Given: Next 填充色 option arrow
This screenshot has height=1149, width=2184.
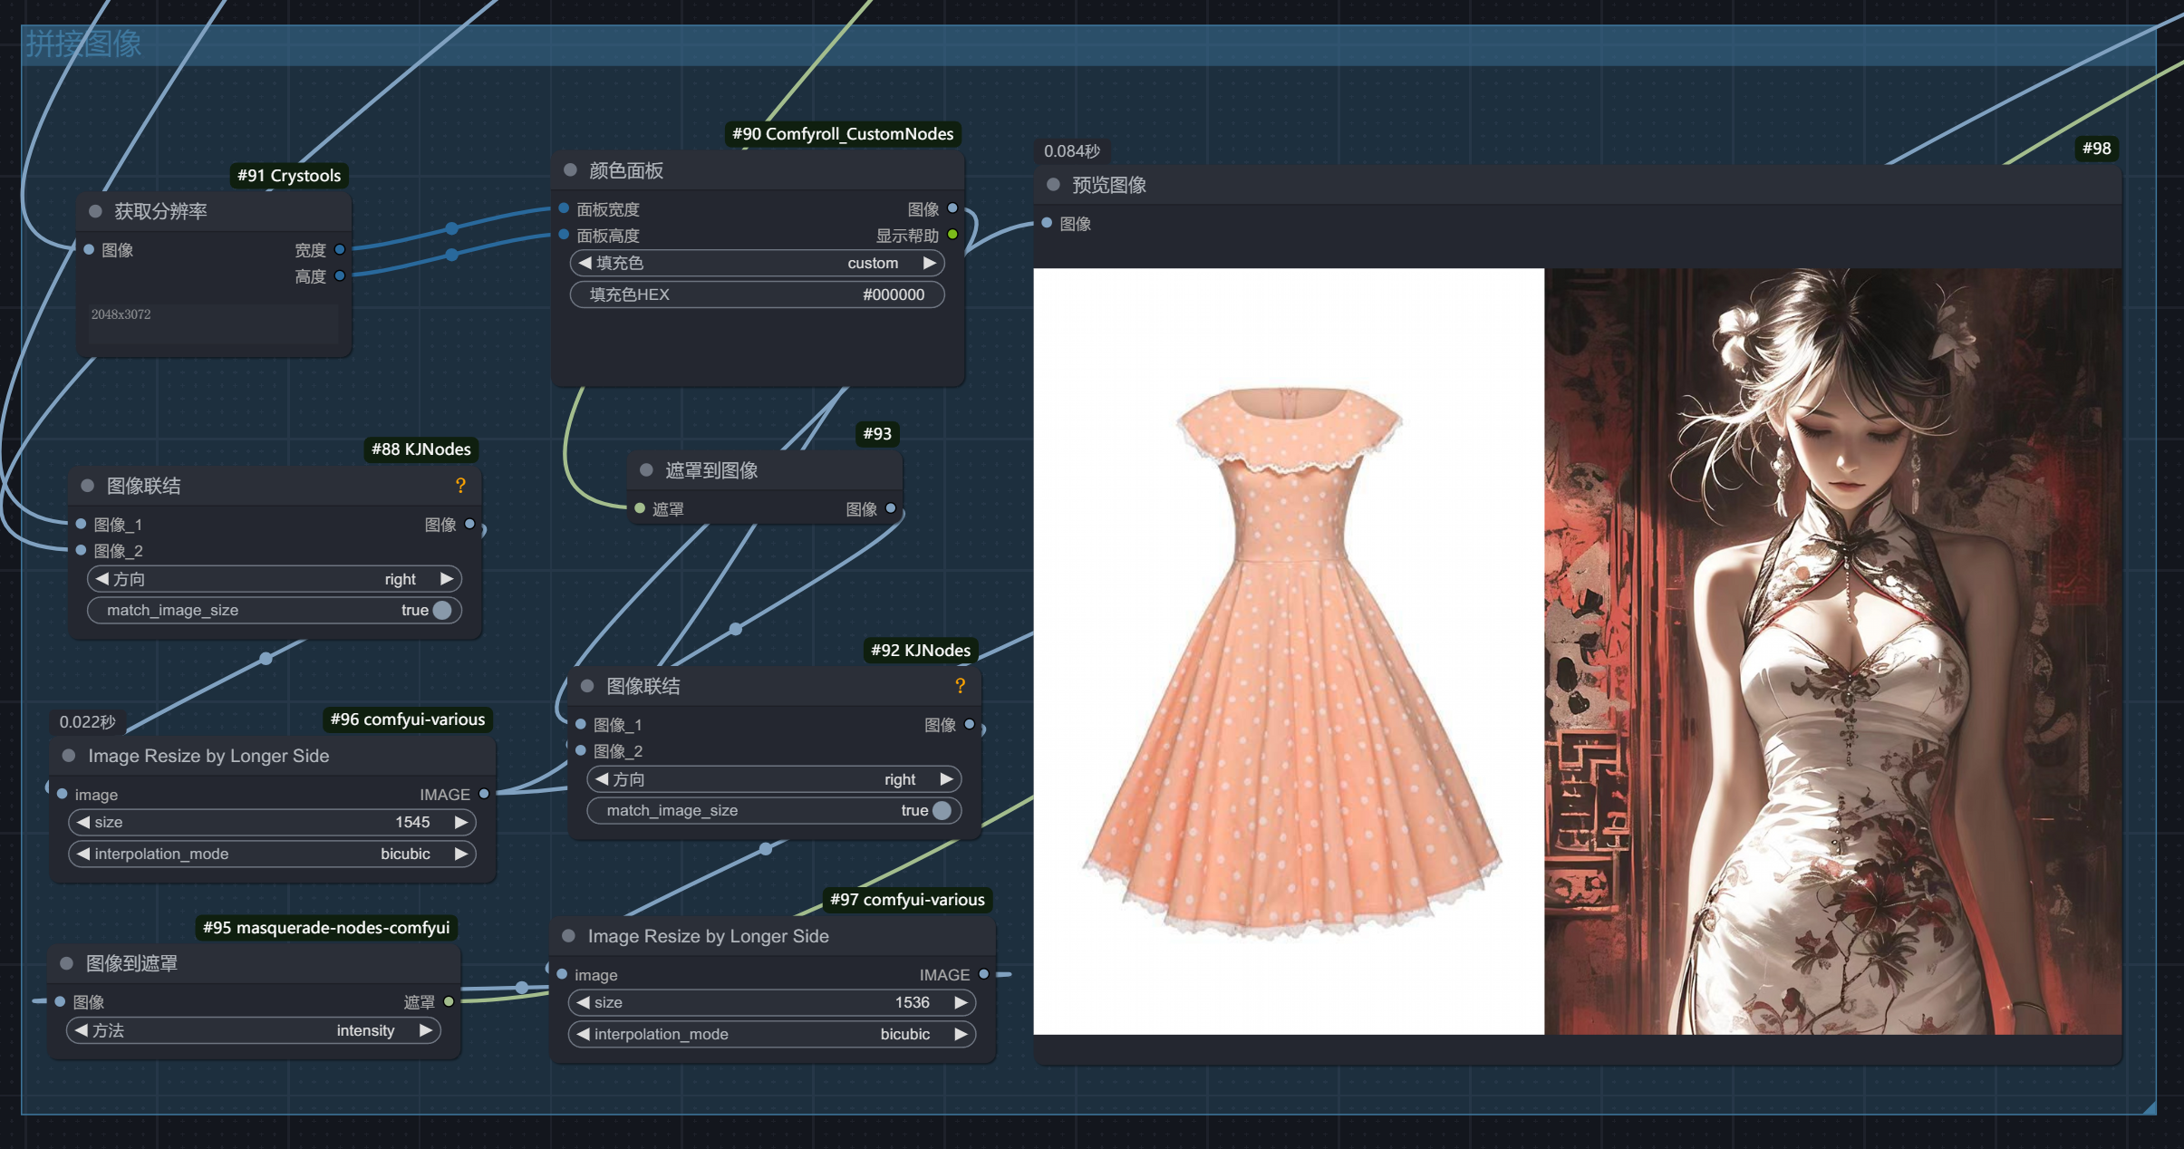Looking at the screenshot, I should 929,263.
